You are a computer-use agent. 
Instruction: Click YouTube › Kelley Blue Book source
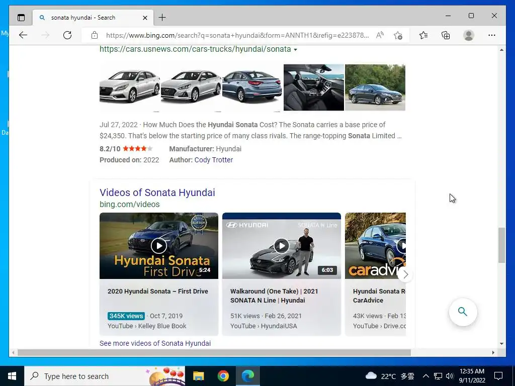[147, 326]
